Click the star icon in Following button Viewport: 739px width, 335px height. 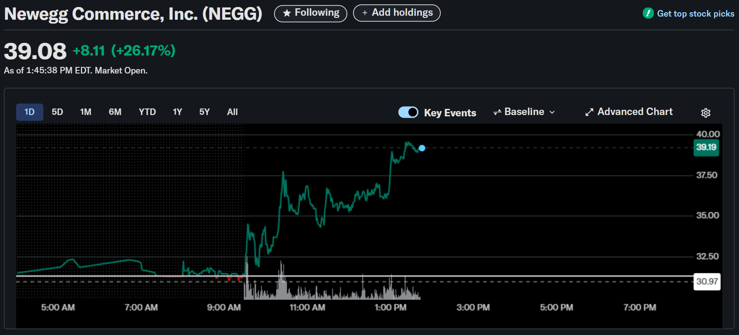287,13
